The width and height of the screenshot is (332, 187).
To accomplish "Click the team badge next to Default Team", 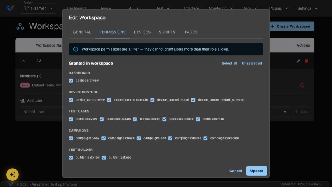I will [25, 85].
